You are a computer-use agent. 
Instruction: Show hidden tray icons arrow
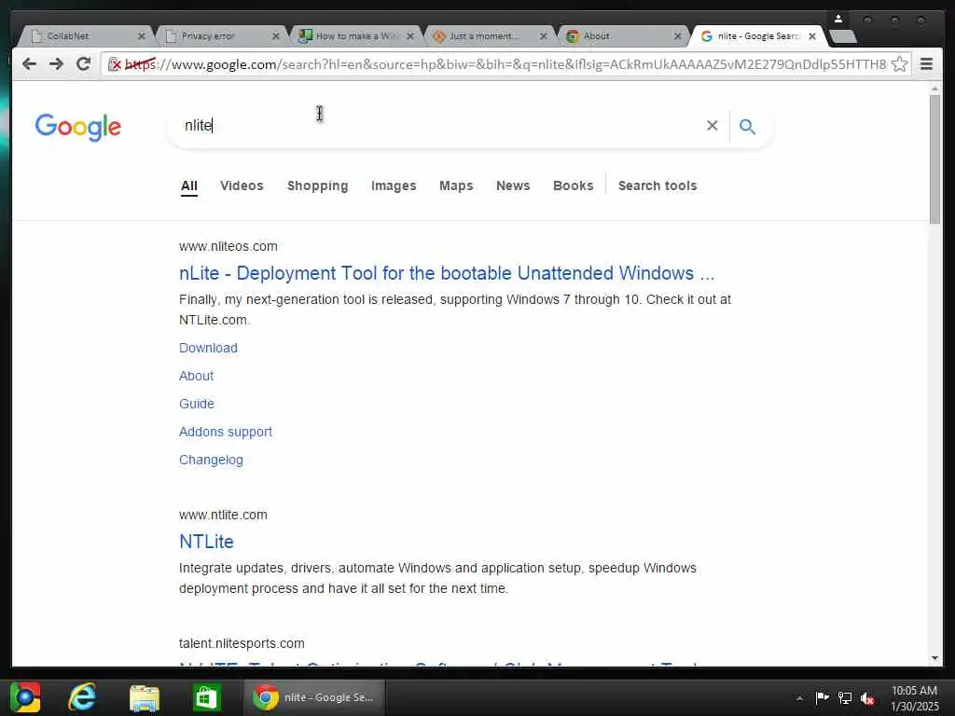tap(799, 698)
